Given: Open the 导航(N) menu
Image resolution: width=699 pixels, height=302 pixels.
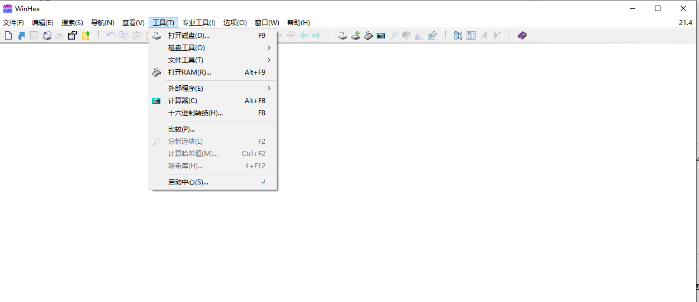Looking at the screenshot, I should pos(103,23).
